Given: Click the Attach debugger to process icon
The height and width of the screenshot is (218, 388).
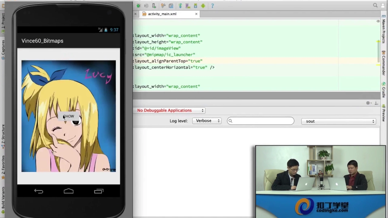Looking at the screenshot, I should pyautogui.click(x=154, y=6).
